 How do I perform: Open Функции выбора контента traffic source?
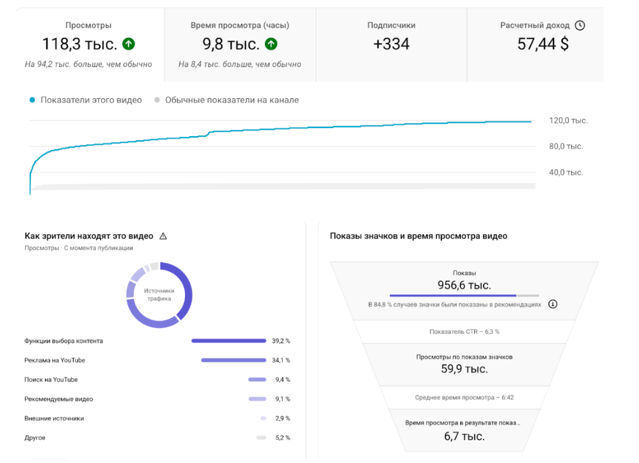pyautogui.click(x=63, y=341)
